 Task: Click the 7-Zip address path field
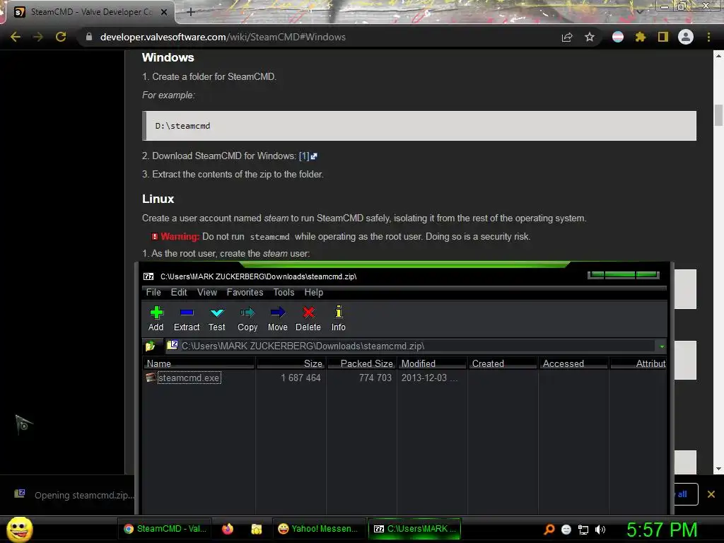[411, 346]
